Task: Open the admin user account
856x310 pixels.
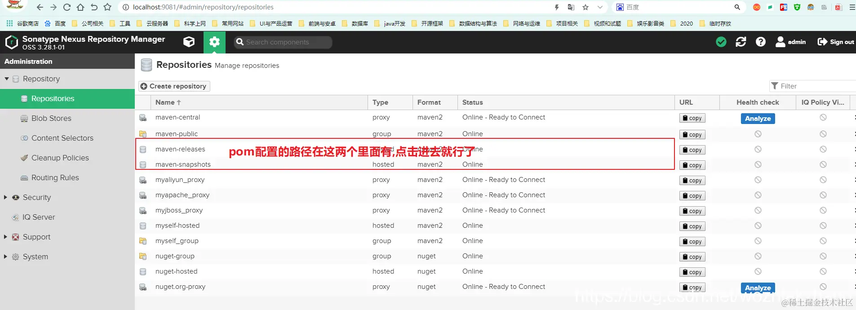Action: [x=790, y=42]
